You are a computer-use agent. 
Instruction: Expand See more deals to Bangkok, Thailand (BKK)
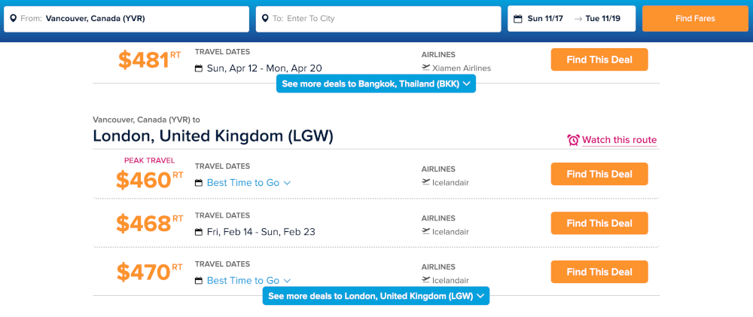(376, 84)
